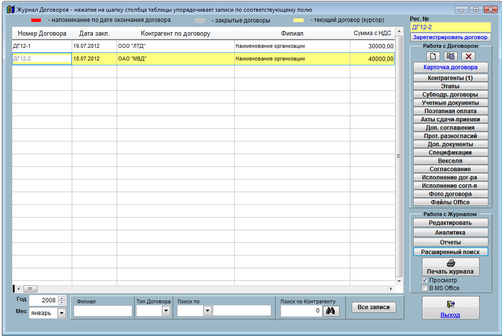
Task: Enable the В MS Office checkbox
Action: [425, 288]
